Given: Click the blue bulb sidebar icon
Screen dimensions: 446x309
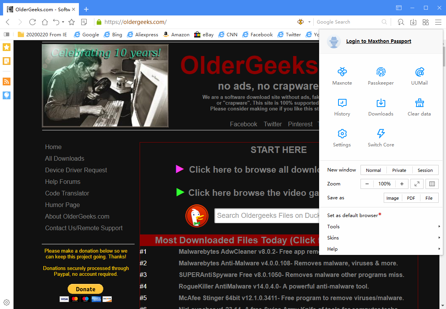Looking at the screenshot, I should coord(7,95).
